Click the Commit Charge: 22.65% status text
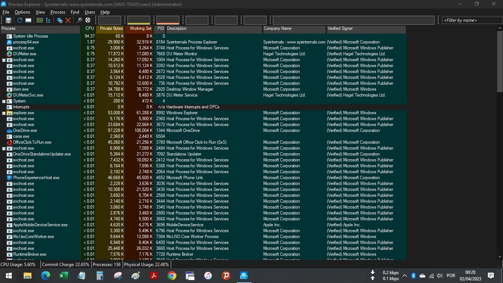 coord(66,265)
